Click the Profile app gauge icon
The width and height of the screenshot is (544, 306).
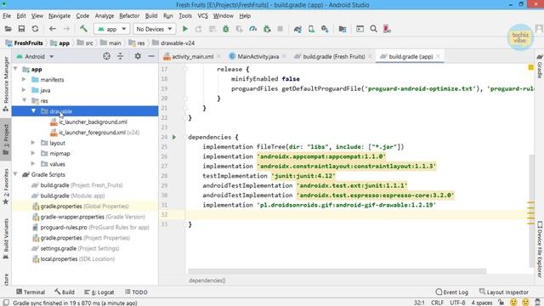pos(253,29)
